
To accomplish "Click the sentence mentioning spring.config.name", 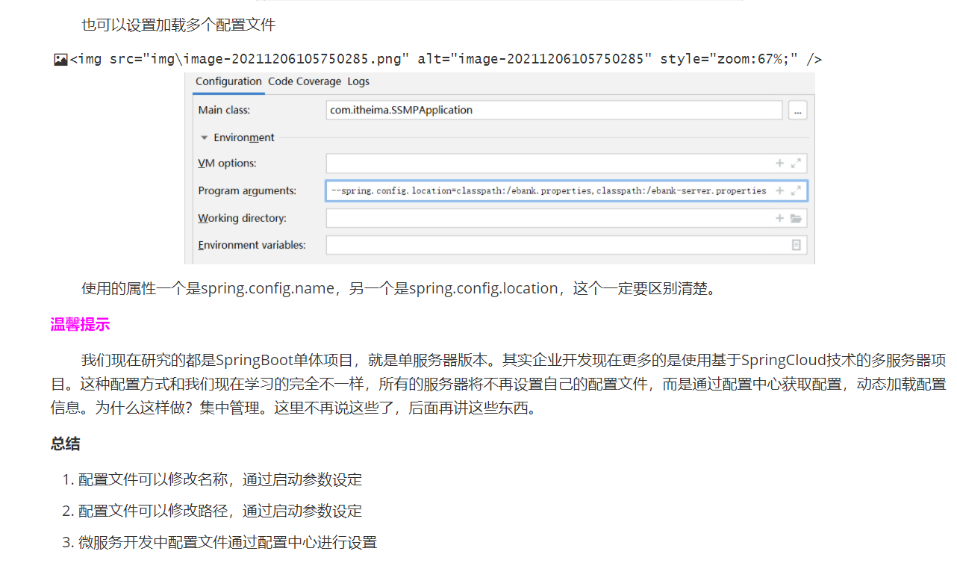I will pos(399,288).
